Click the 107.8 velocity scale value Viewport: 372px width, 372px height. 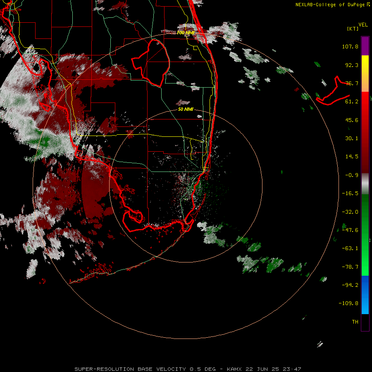pyautogui.click(x=350, y=46)
